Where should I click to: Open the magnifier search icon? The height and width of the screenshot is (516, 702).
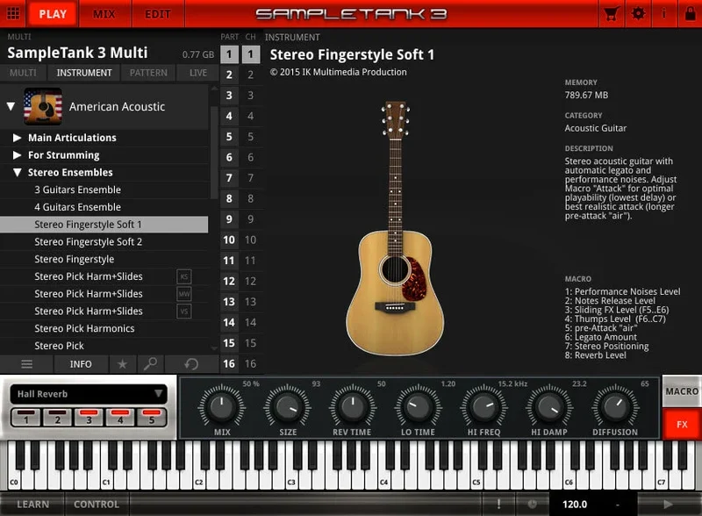coord(150,363)
